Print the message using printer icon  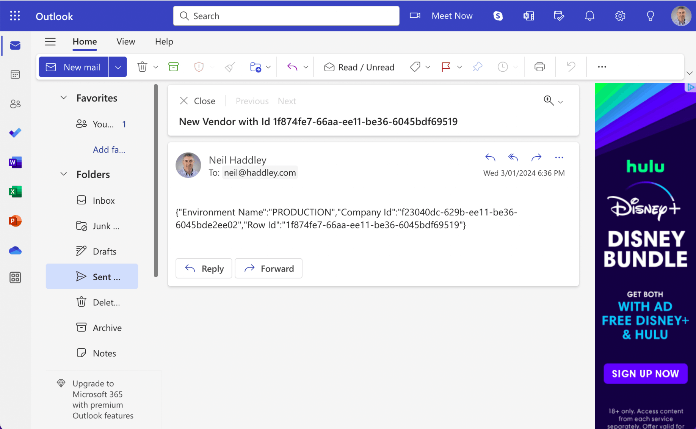pos(539,67)
